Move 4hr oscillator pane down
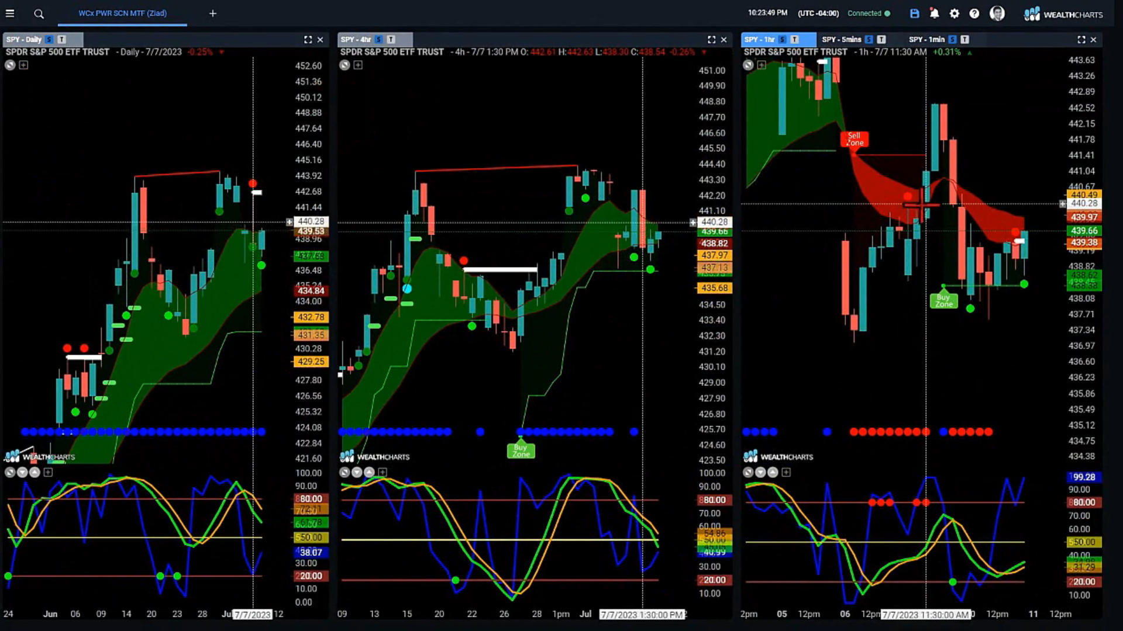The height and width of the screenshot is (631, 1123). [x=357, y=472]
